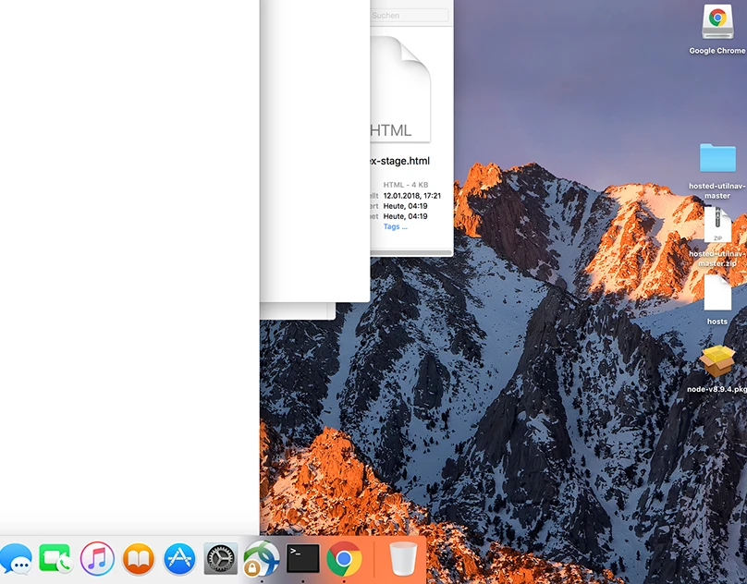Click the Tags… link in Finder preview
Screen dimensions: 747x584
[x=396, y=226]
